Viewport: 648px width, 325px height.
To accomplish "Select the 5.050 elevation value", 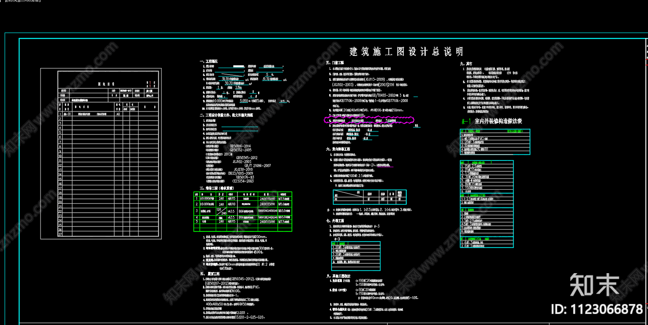I will [244, 101].
